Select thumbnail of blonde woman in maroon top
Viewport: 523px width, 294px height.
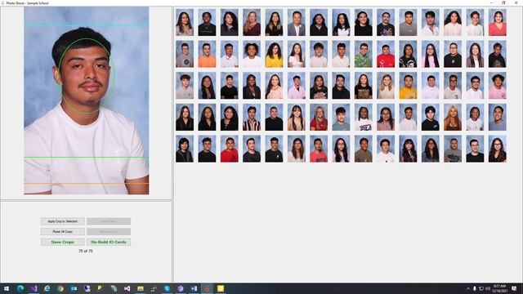pyautogui.click(x=252, y=22)
